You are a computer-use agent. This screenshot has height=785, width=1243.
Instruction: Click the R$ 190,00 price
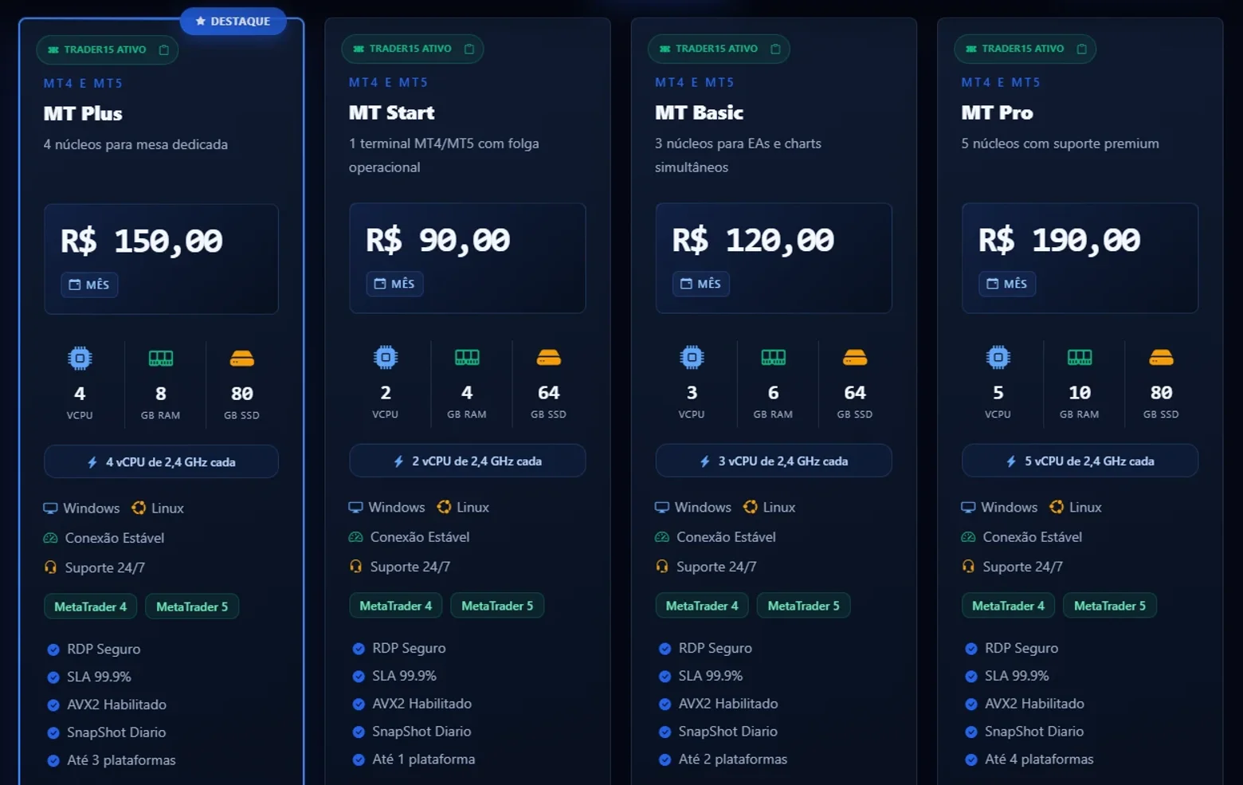click(1059, 241)
